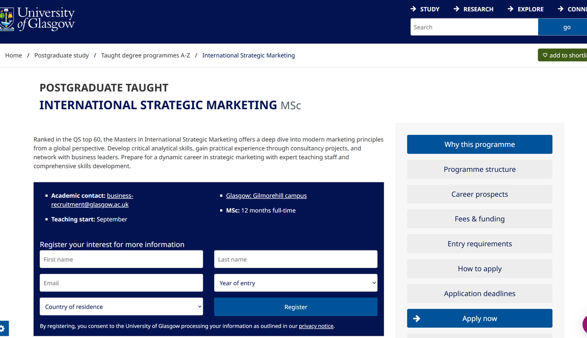Screen dimensions: 587x338
Task: Click the white arrow on Apply now
Action: (417, 318)
